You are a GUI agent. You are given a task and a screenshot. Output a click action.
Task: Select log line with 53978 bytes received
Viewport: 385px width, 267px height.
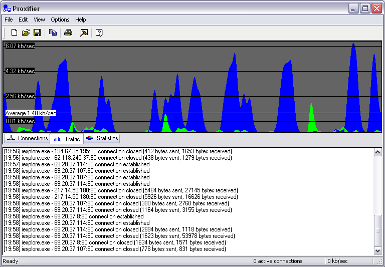(x=119, y=236)
